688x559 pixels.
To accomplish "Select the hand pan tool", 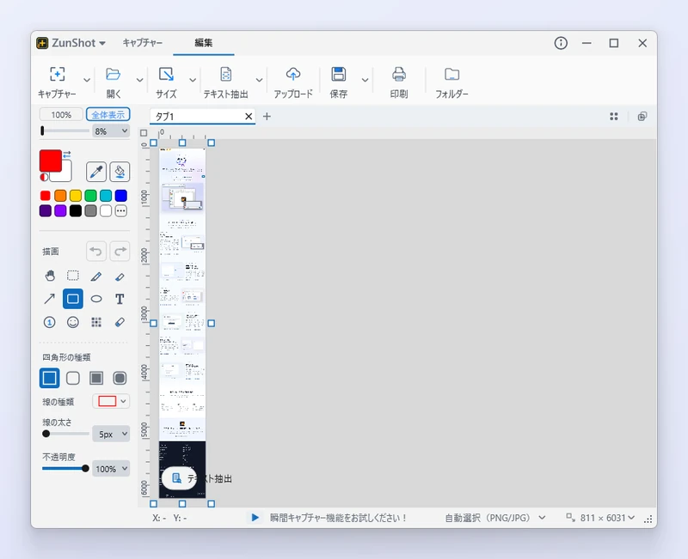I will (50, 276).
